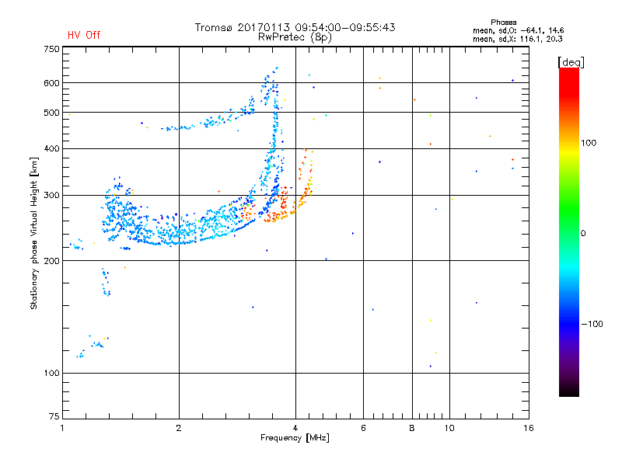
Task: Click the phase colorbar gradient
Action: click(569, 231)
